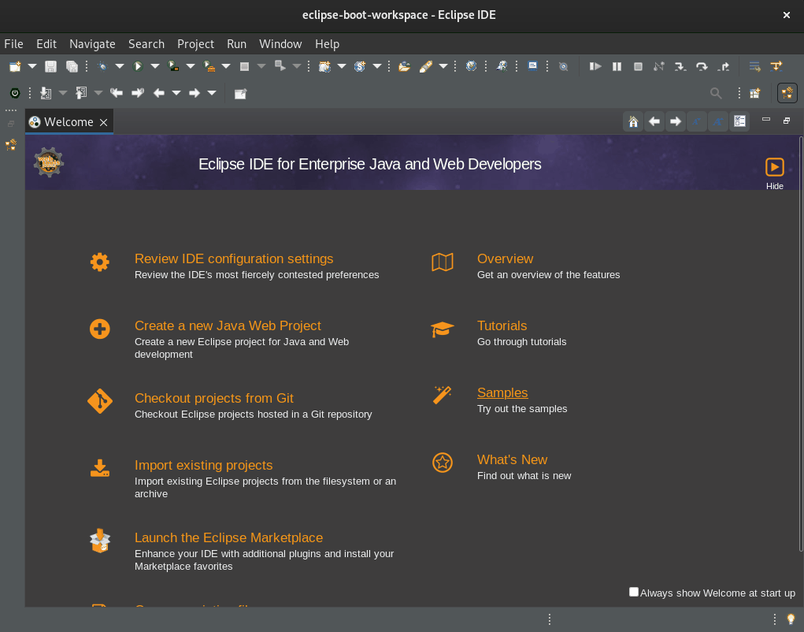Viewport: 804px width, 632px height.
Task: Expand the Forward history dropdown arrow
Action: click(x=212, y=93)
